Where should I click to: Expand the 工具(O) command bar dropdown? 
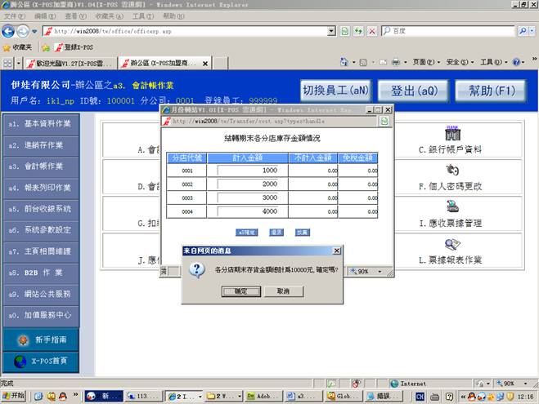pyautogui.click(x=493, y=62)
